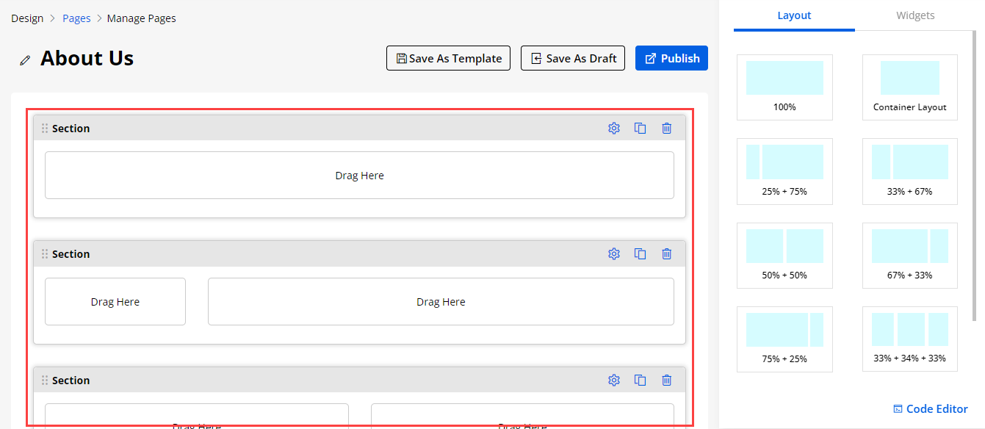Open the Code Editor link
985x429 pixels.
(930, 409)
